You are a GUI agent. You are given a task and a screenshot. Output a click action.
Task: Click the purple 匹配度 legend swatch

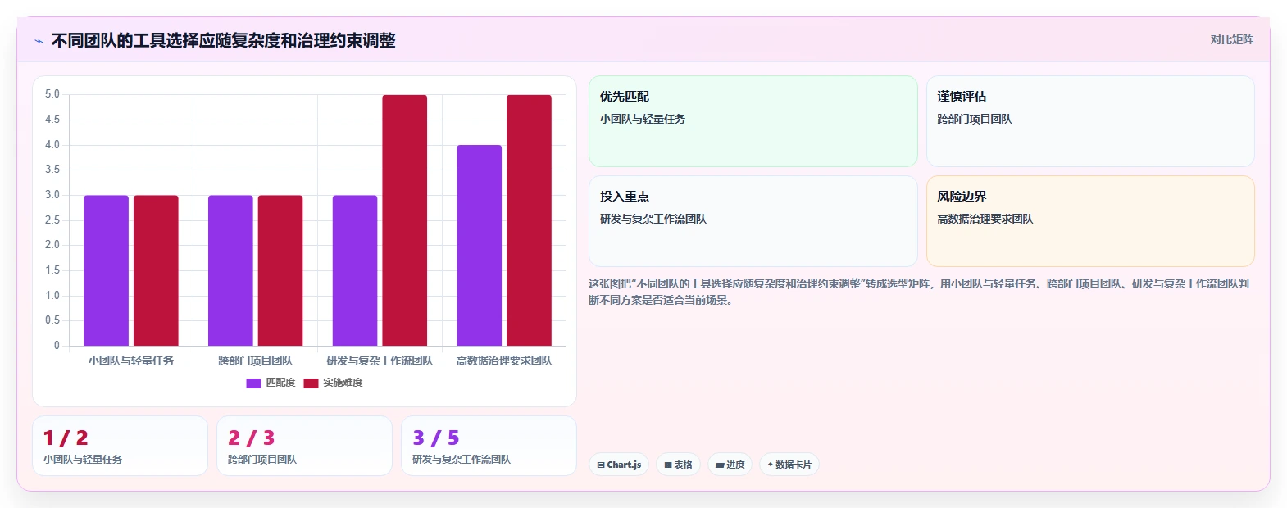[x=253, y=383]
